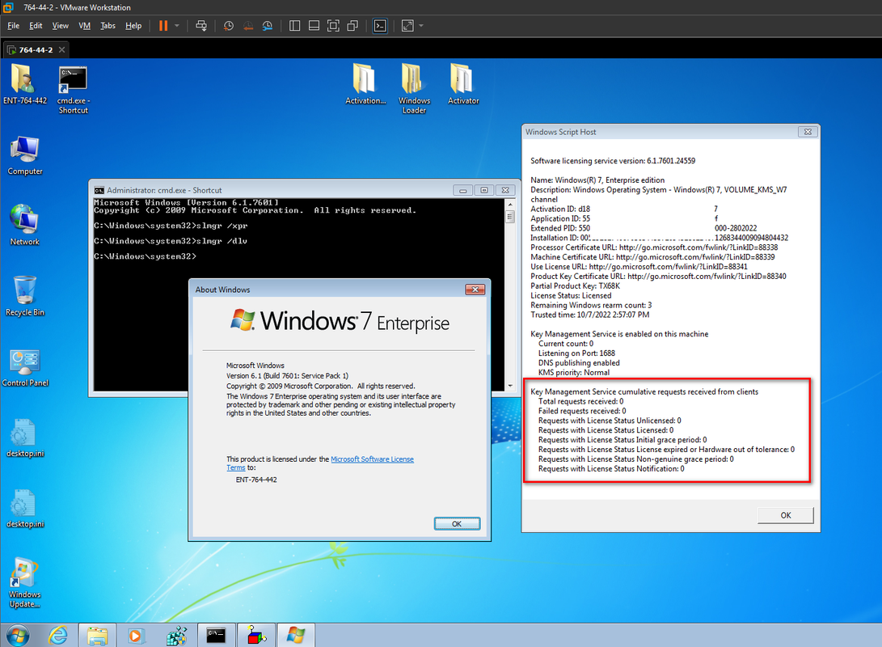This screenshot has height=647, width=882.
Task: Open the File menu
Action: click(x=14, y=26)
